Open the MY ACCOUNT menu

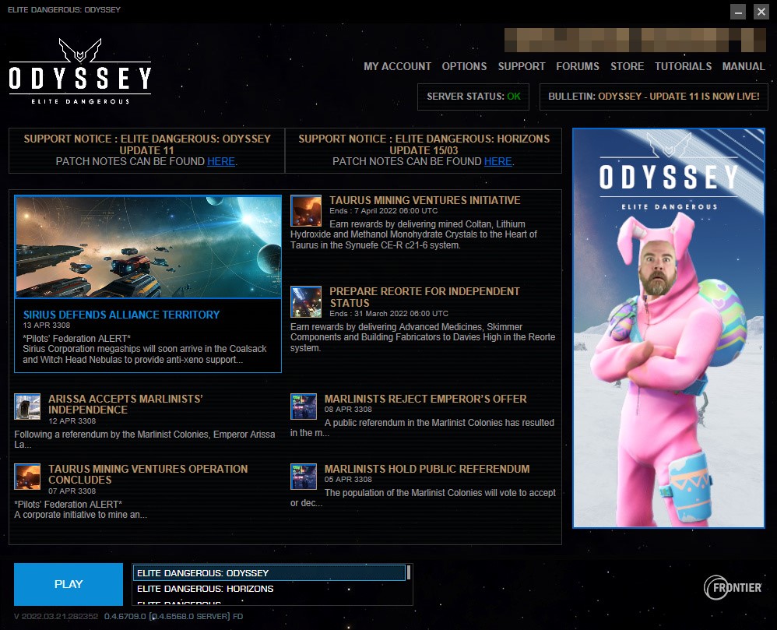click(x=397, y=66)
